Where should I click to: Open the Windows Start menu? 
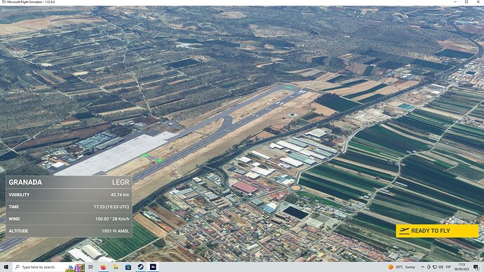pyautogui.click(x=6, y=267)
